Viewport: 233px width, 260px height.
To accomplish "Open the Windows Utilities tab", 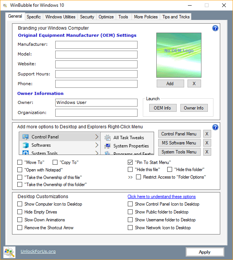I will coord(60,17).
